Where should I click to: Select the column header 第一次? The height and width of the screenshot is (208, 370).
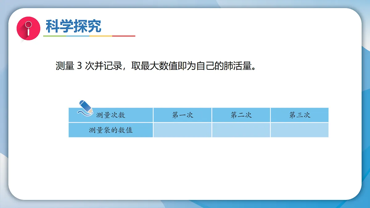coord(183,115)
